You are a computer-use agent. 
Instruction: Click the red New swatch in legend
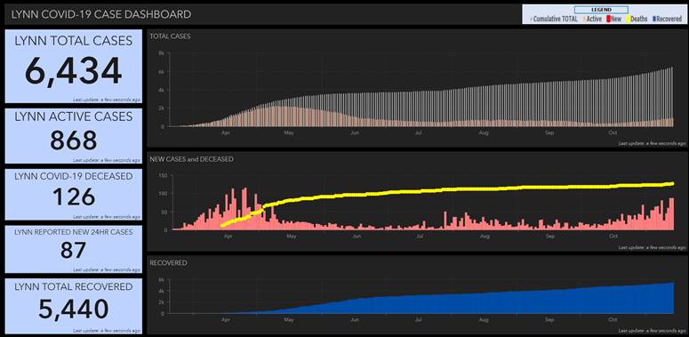[608, 19]
